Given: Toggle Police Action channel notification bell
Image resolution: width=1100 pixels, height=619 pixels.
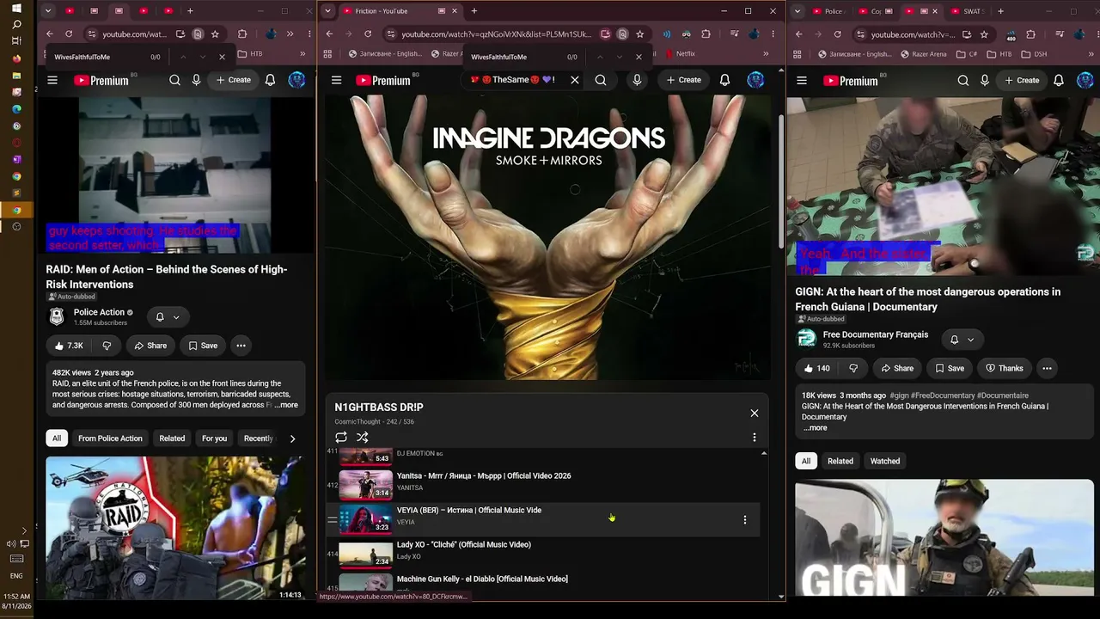Looking at the screenshot, I should point(167,317).
